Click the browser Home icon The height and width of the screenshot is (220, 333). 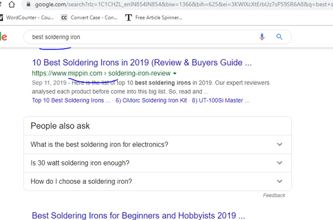(x=12, y=4)
